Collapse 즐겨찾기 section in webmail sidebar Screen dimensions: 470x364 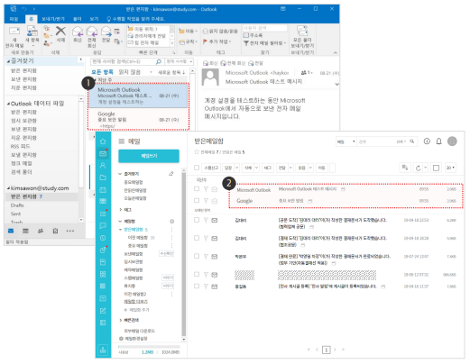coord(120,174)
